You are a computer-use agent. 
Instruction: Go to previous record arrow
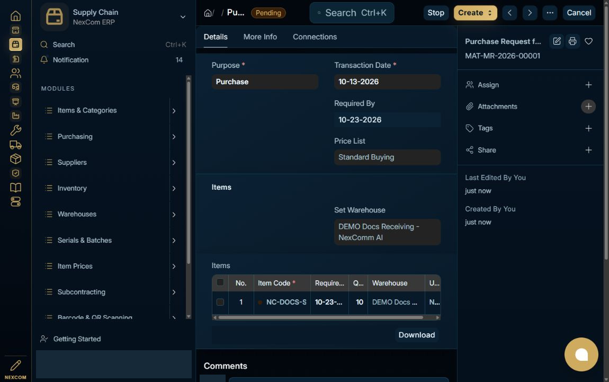tap(509, 13)
